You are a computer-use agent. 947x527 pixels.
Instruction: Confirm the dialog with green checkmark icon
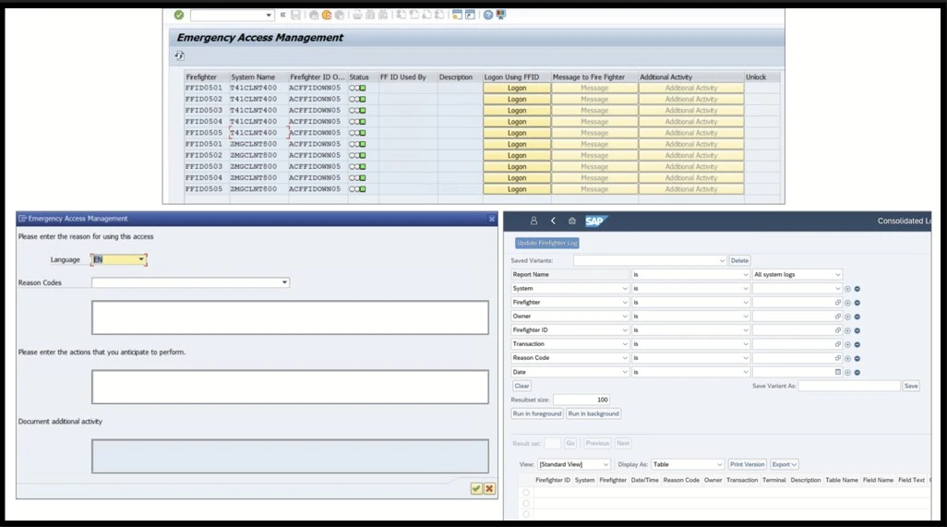(x=476, y=488)
